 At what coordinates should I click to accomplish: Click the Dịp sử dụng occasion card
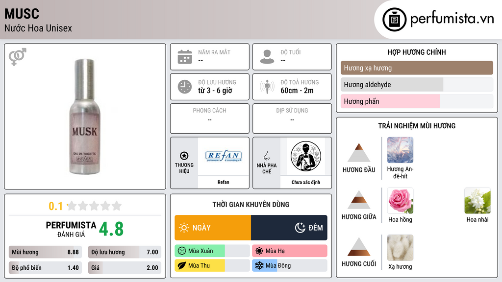292,118
